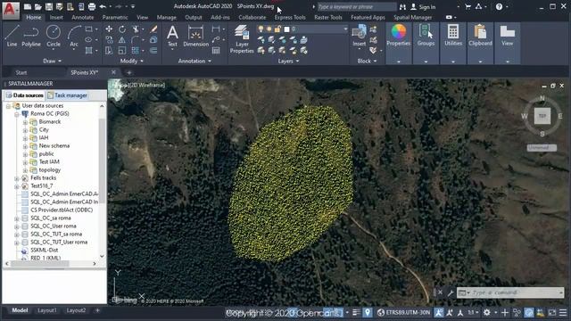Expand the Fells tracks node

(16, 178)
